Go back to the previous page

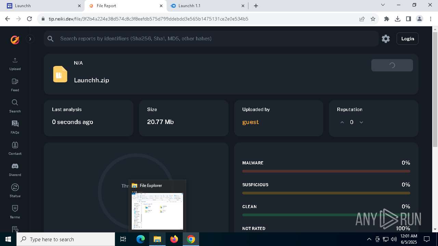[x=8, y=19]
